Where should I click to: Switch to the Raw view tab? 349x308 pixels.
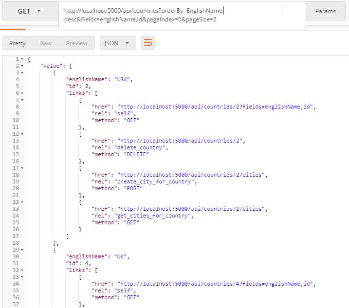46,43
